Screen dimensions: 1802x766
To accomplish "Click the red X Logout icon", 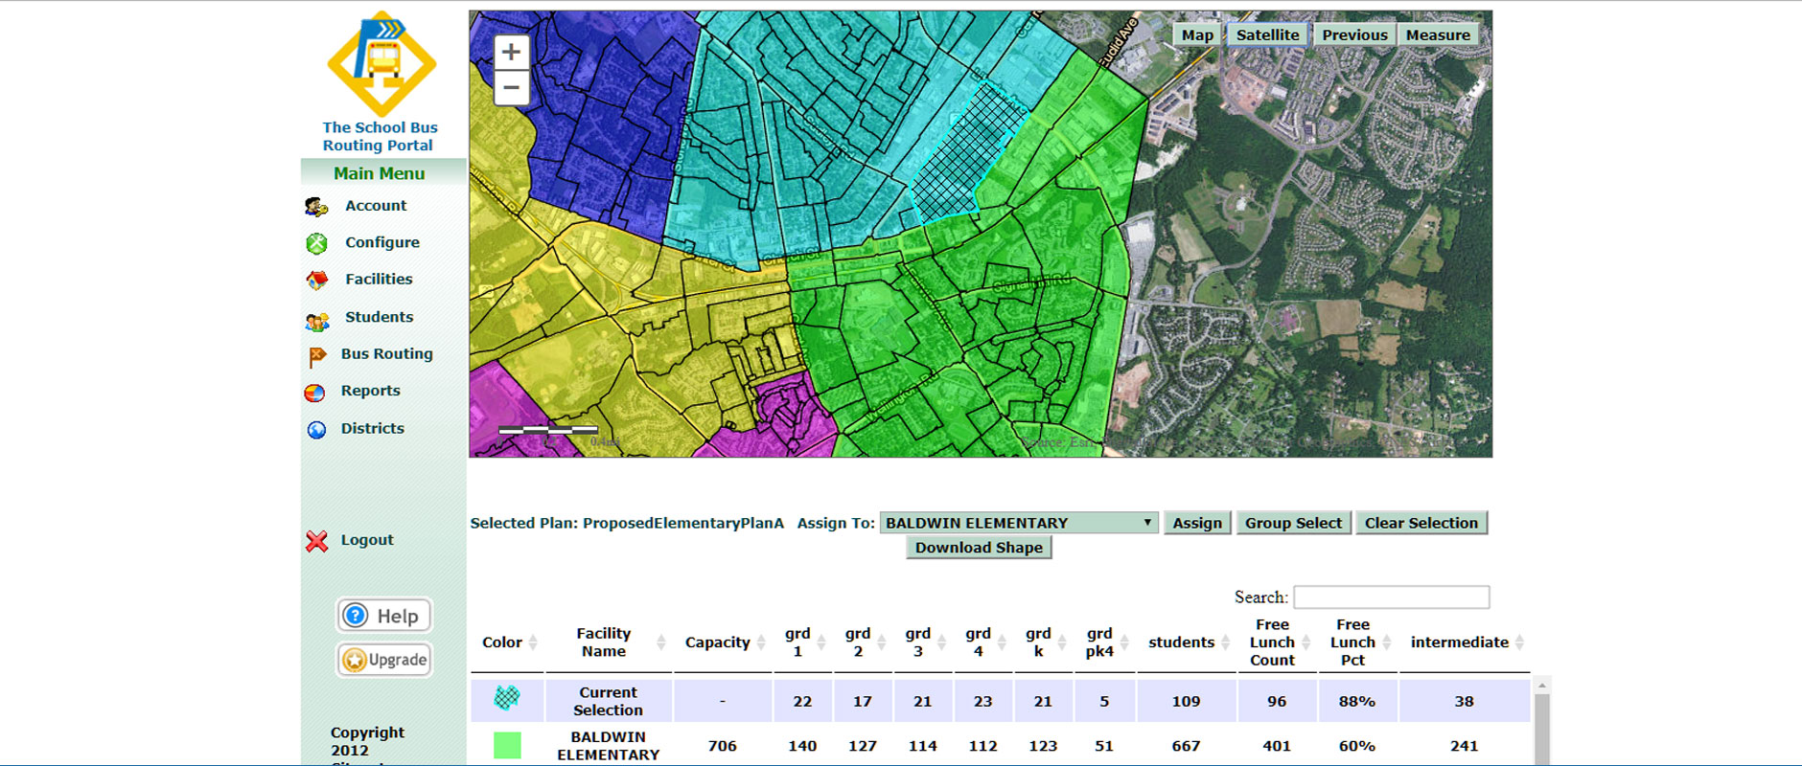I will click(x=316, y=541).
